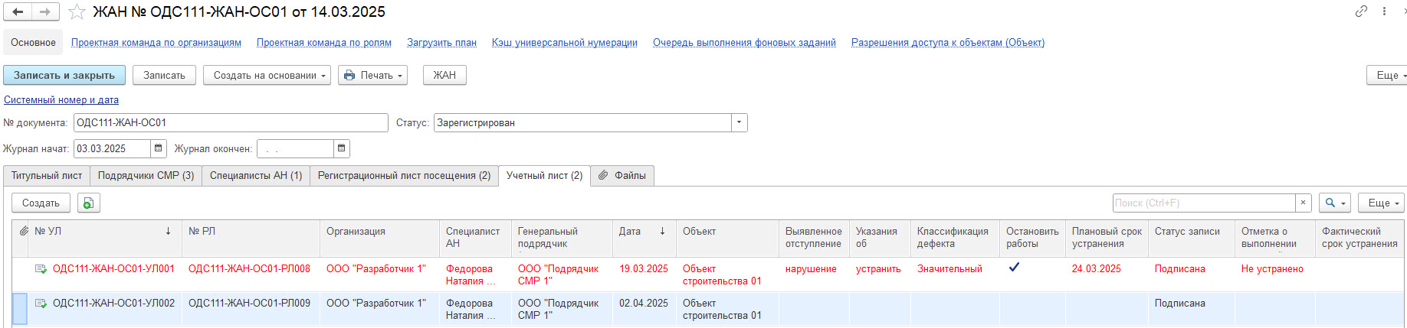Open search options magnifier dropdown

pyautogui.click(x=1334, y=203)
